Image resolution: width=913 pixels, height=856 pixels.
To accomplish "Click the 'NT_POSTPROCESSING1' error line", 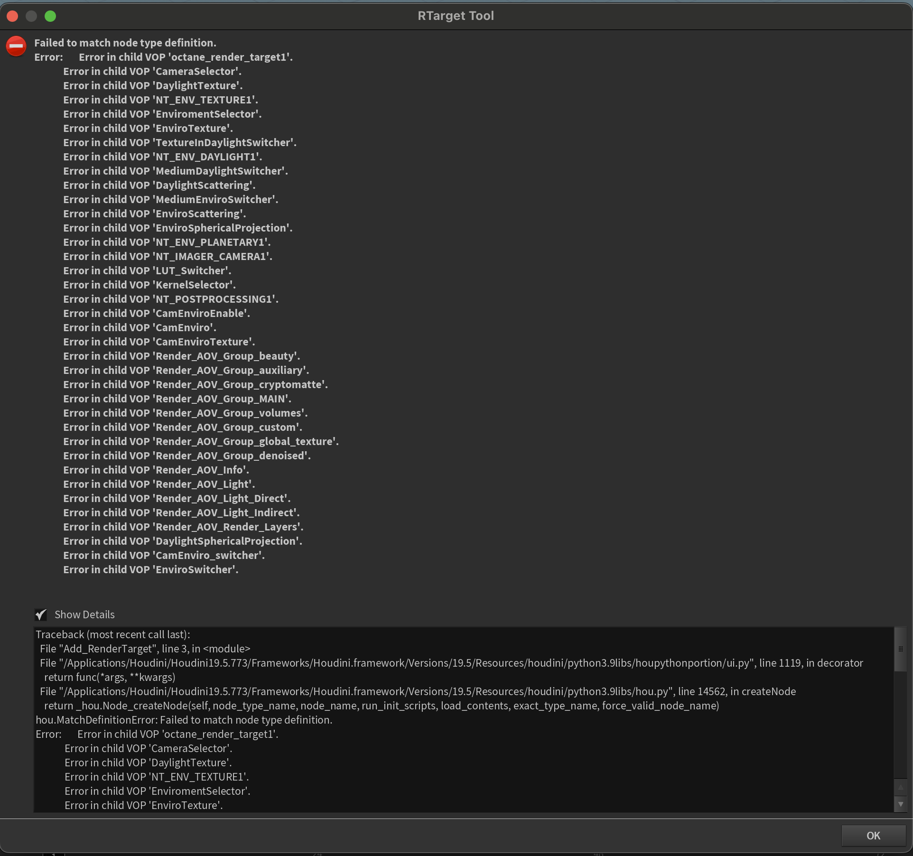I will click(x=171, y=299).
